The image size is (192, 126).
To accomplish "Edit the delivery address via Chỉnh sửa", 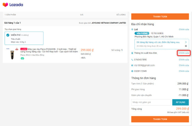I will pos(184,29).
